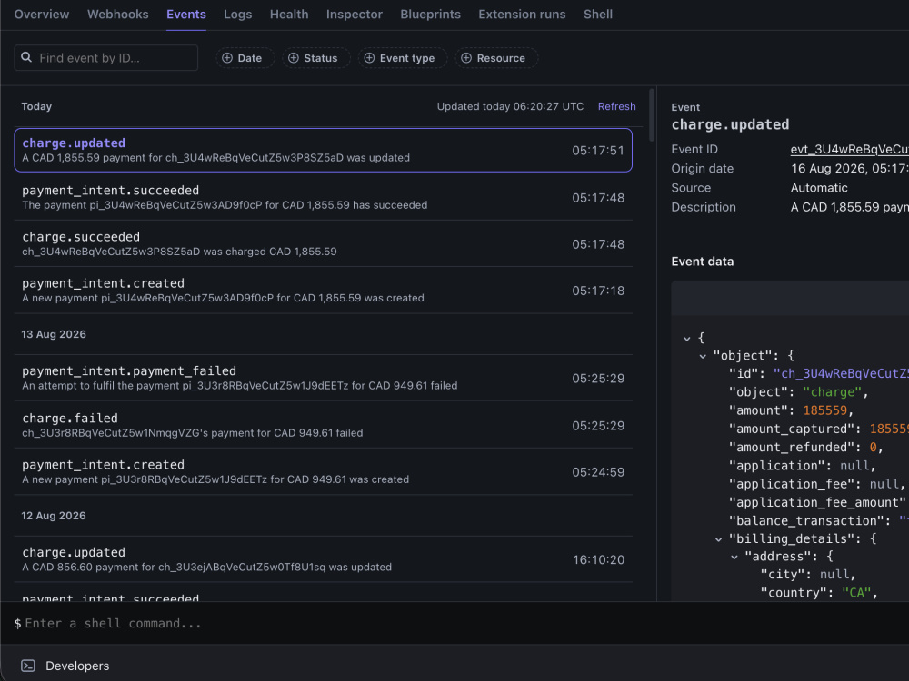Image resolution: width=909 pixels, height=681 pixels.
Task: Click the charge id value in JSON
Action: click(x=841, y=373)
